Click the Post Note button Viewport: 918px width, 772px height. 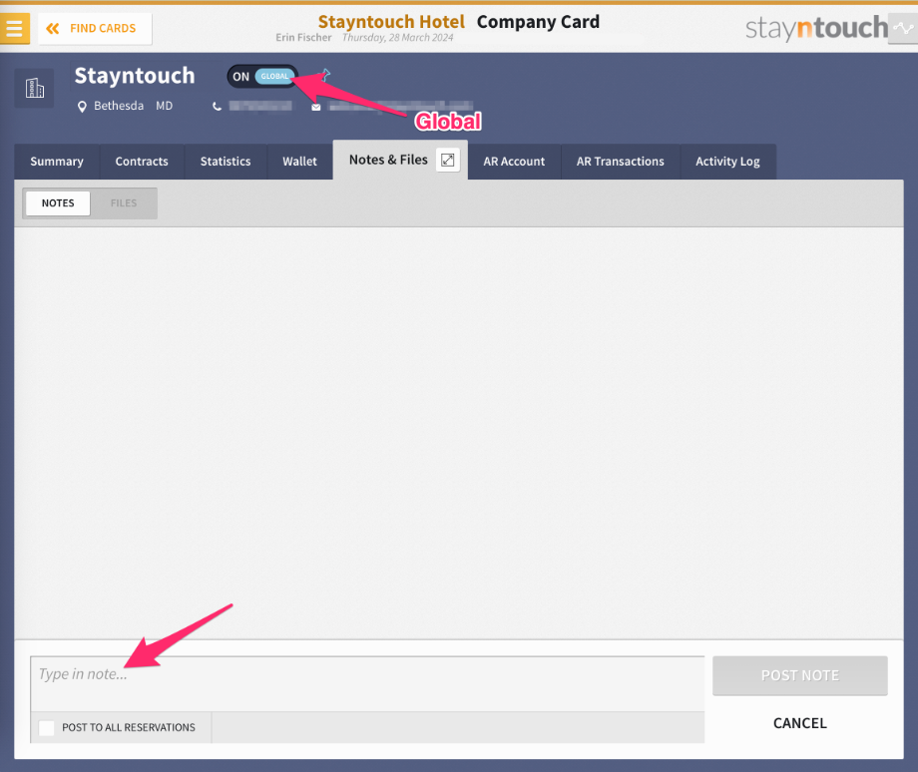click(799, 675)
